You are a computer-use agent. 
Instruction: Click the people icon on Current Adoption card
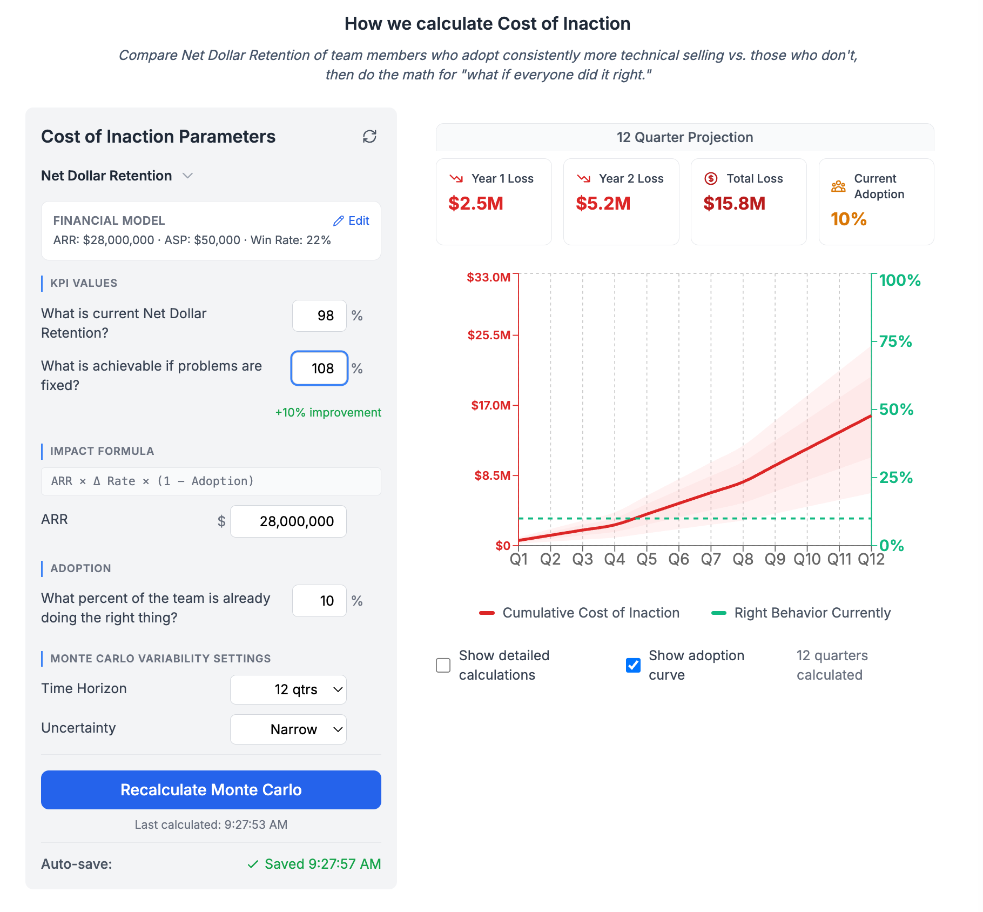[838, 186]
